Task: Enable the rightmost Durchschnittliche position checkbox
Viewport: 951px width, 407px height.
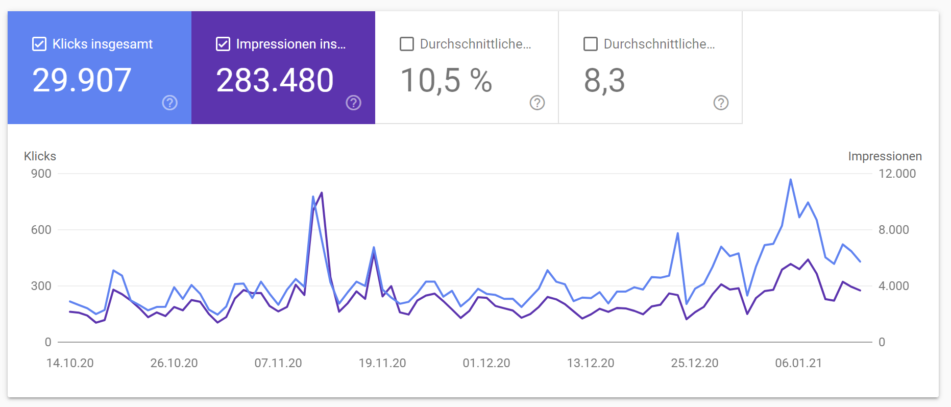Action: coord(590,44)
